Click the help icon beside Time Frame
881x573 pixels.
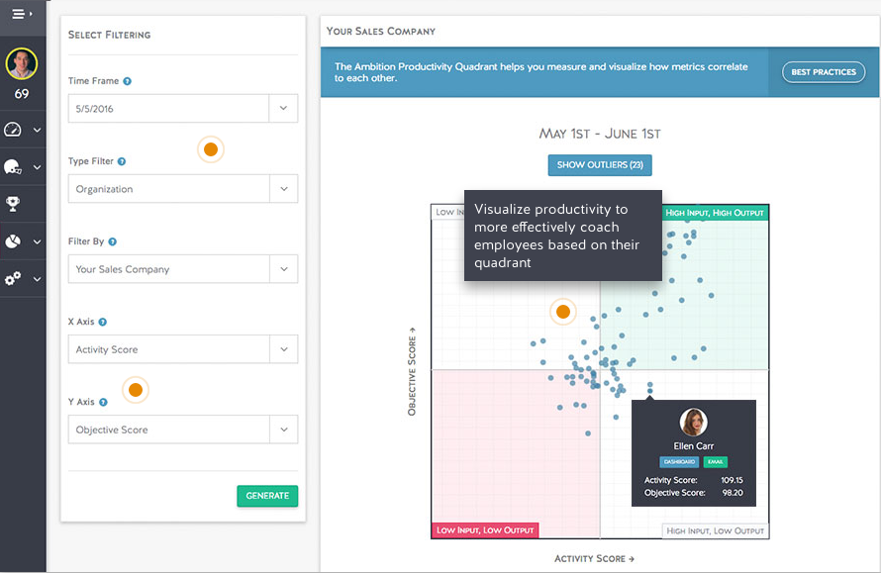128,81
